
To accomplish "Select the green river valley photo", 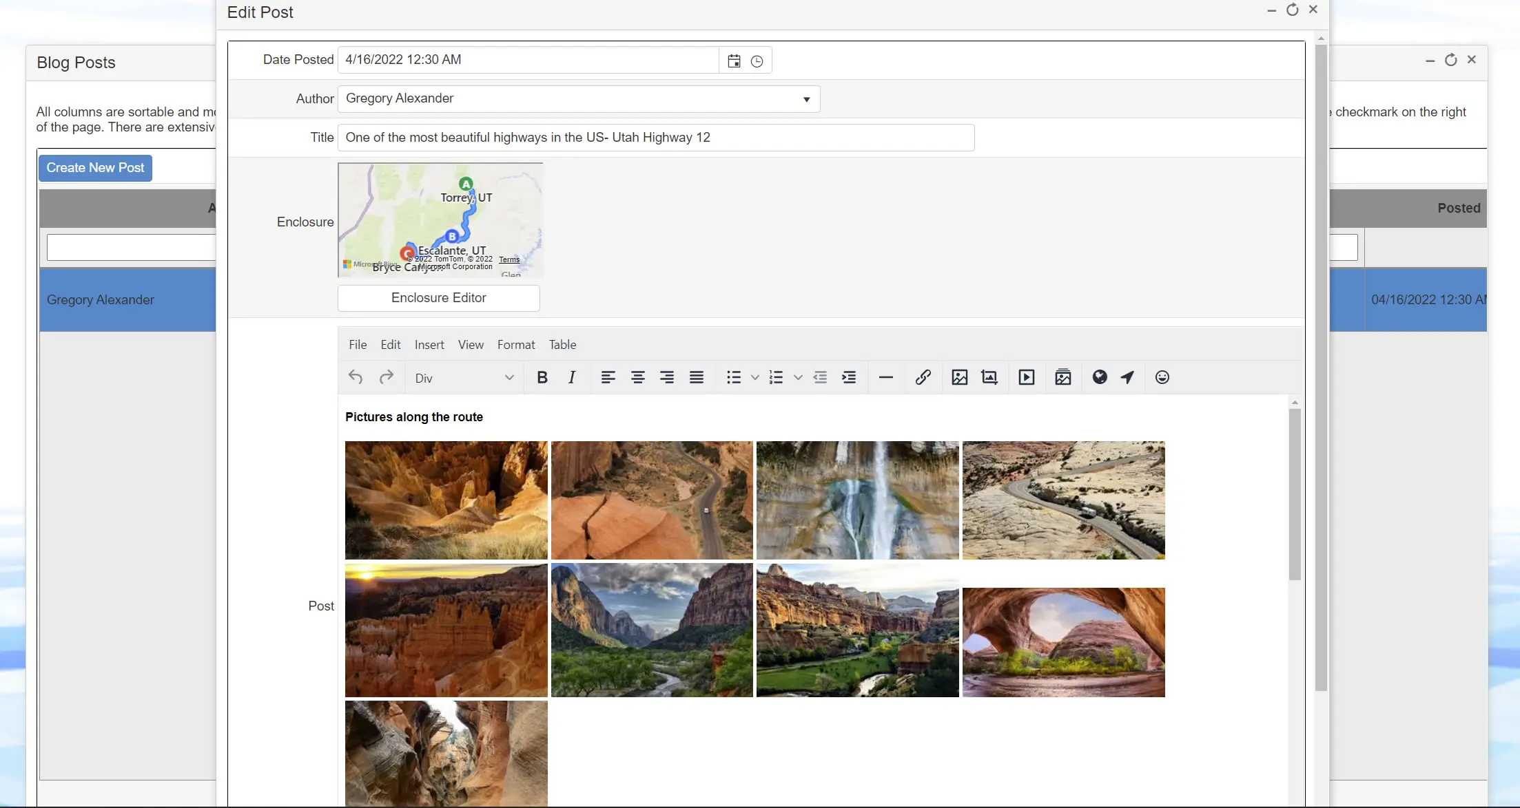I will tap(857, 630).
